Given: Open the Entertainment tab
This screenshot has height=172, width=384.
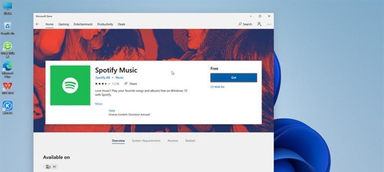Looking at the screenshot, I should [x=83, y=24].
